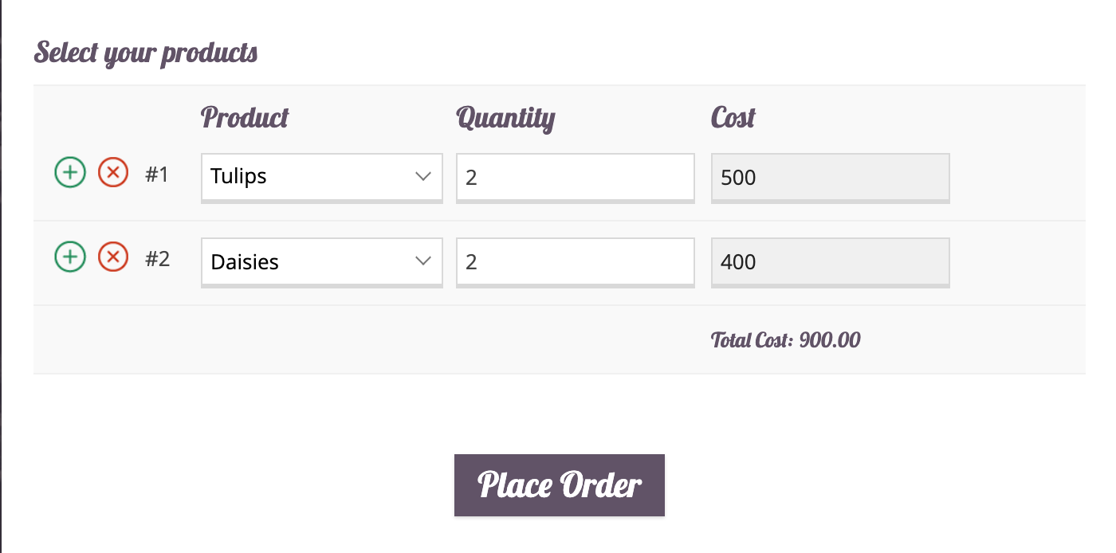Image resolution: width=1116 pixels, height=553 pixels.
Task: Click the Cost column header
Action: pyautogui.click(x=733, y=118)
